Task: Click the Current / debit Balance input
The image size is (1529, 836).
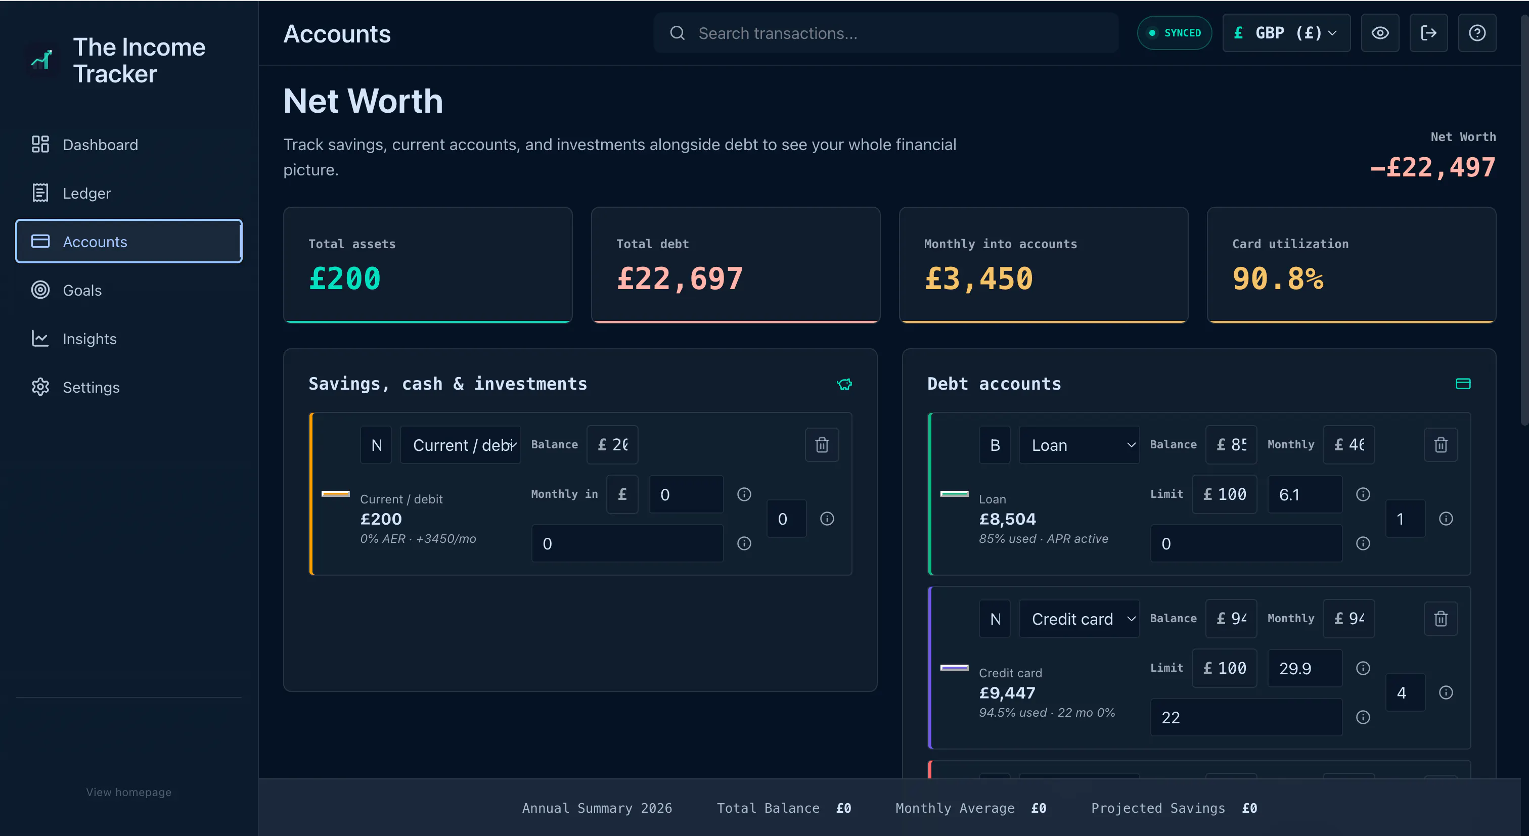Action: coord(612,445)
